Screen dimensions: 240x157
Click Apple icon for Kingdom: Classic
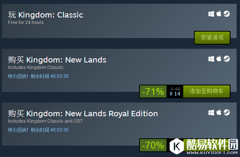[x=219, y=14]
